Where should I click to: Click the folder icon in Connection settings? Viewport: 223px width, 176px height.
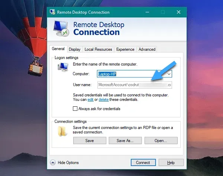coord(62,132)
